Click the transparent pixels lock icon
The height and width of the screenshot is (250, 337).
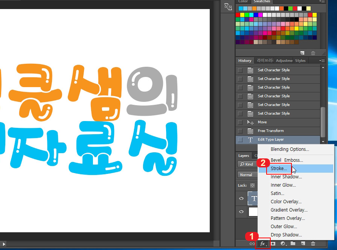(x=253, y=186)
